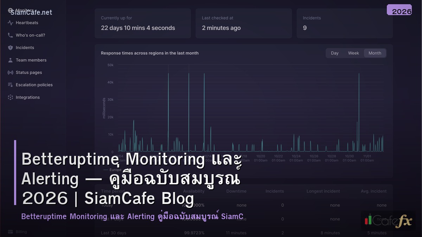The height and width of the screenshot is (237, 422).
Task: Select the Heartbeats pulse icon in sidebar
Action: pos(10,22)
